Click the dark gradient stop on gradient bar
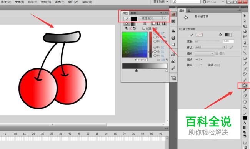This screenshot has height=149, width=250. (137, 70)
